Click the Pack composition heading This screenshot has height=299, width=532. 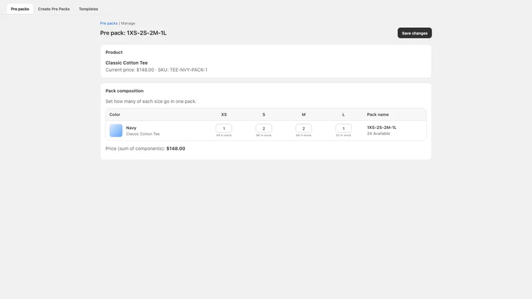[124, 91]
